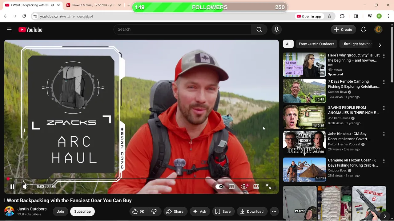The image size is (394, 221).
Task: Go to YouTube home via logo
Action: click(x=30, y=29)
